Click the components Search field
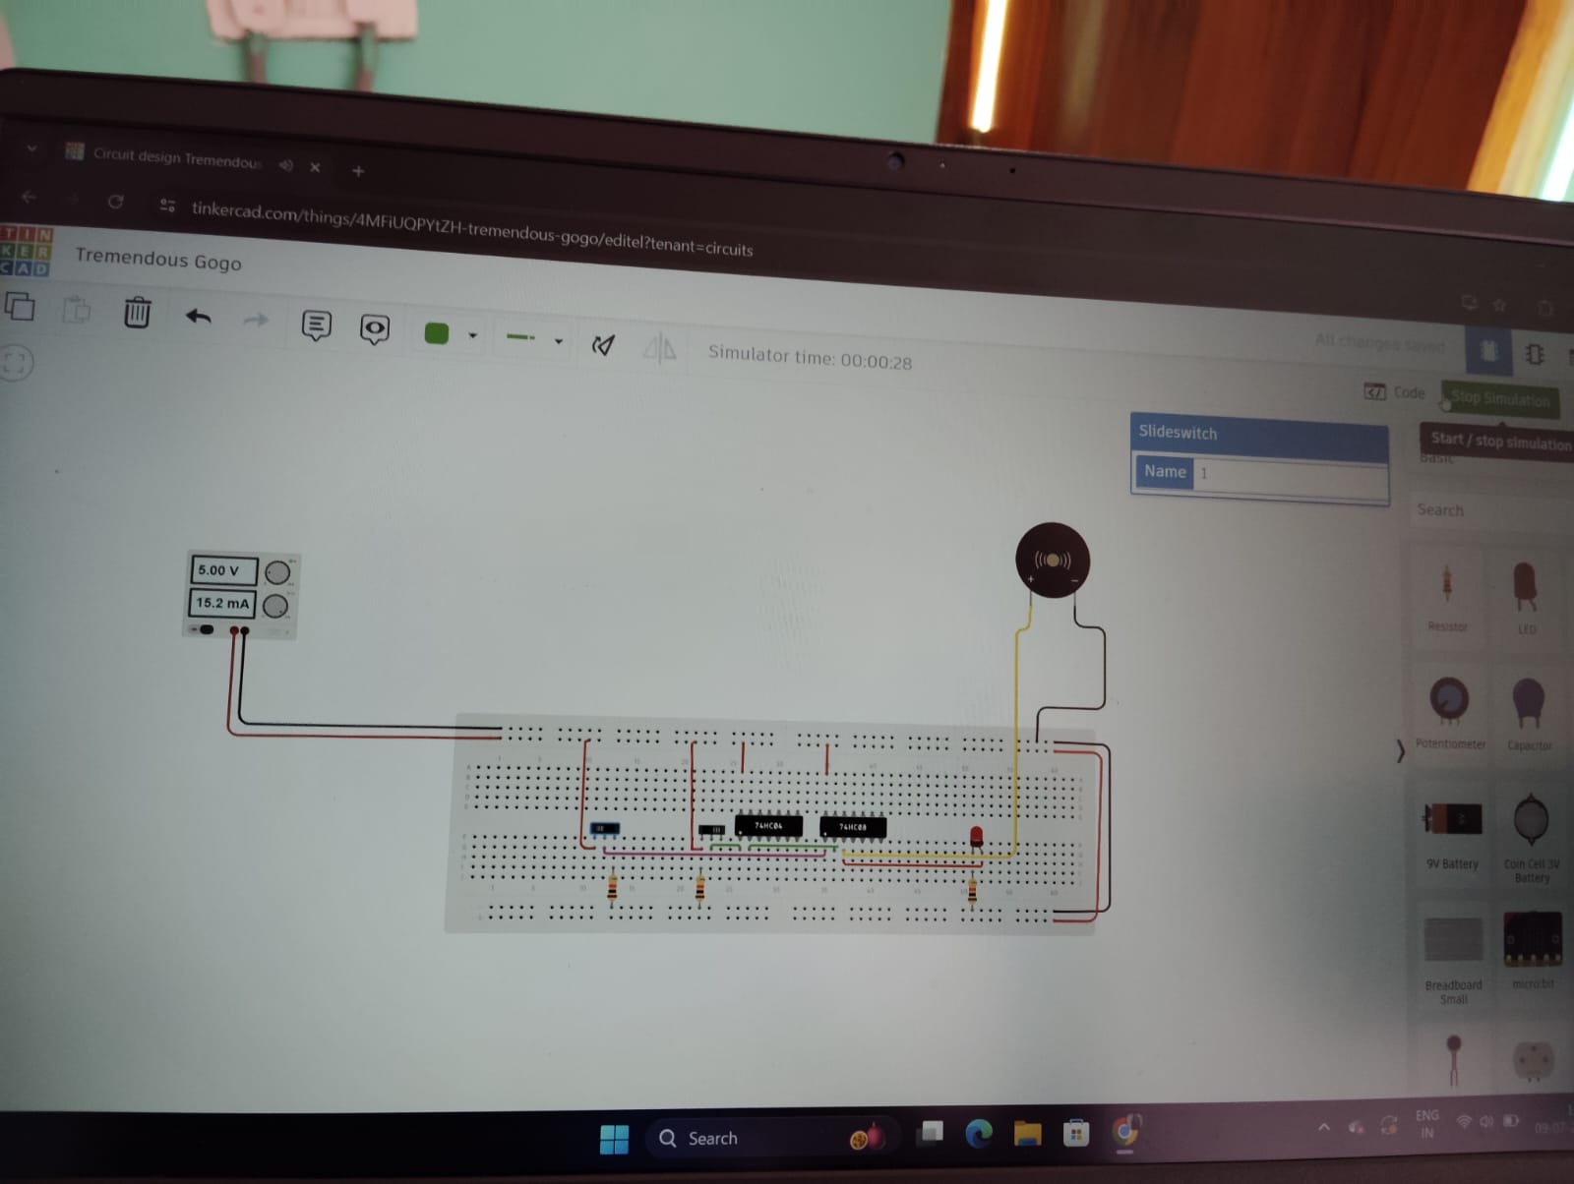Viewport: 1574px width, 1184px height. coord(1489,510)
